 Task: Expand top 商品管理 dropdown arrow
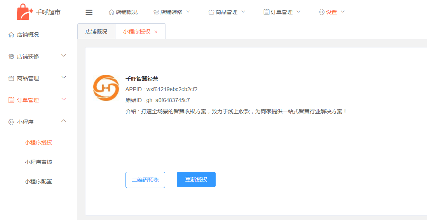click(x=243, y=12)
